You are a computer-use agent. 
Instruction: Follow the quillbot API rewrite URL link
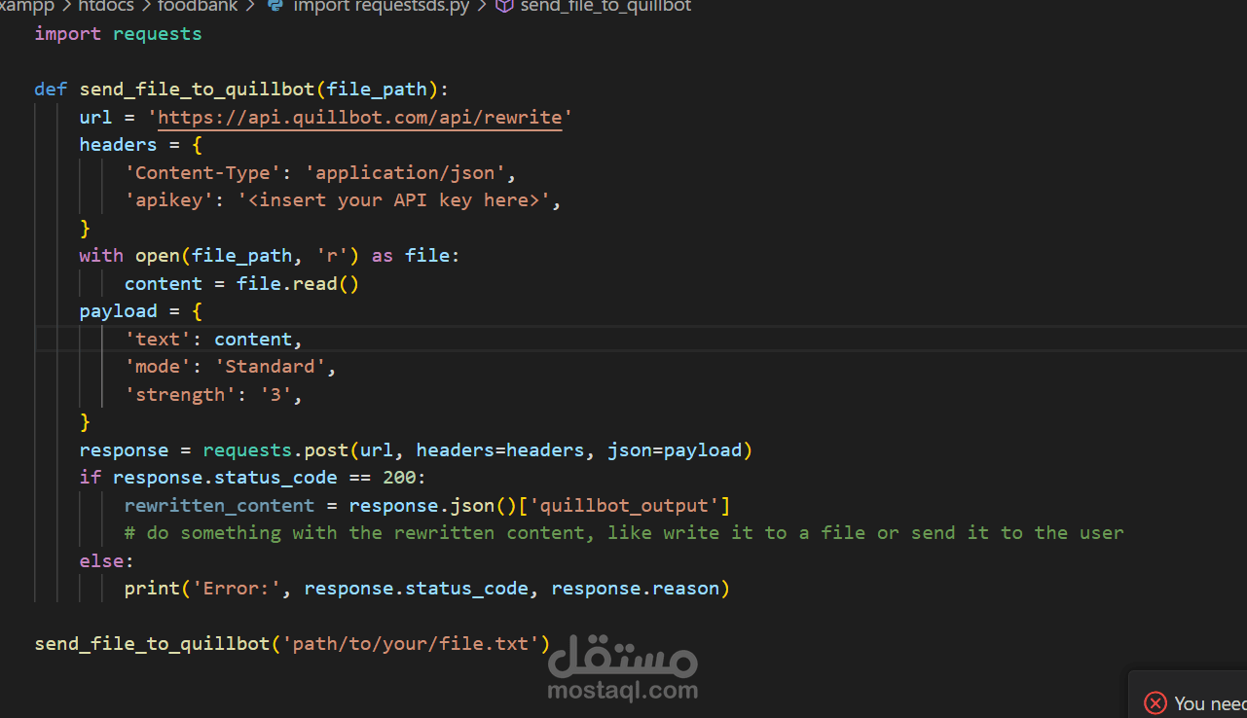[x=360, y=117]
